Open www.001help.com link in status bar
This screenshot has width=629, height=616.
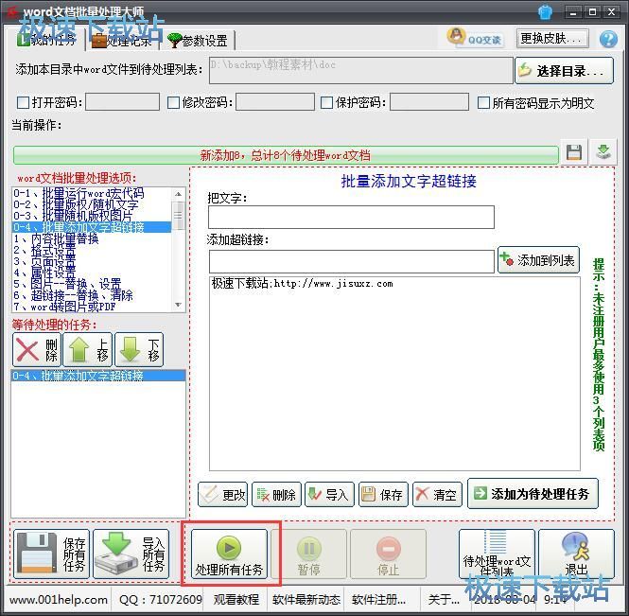(x=59, y=600)
